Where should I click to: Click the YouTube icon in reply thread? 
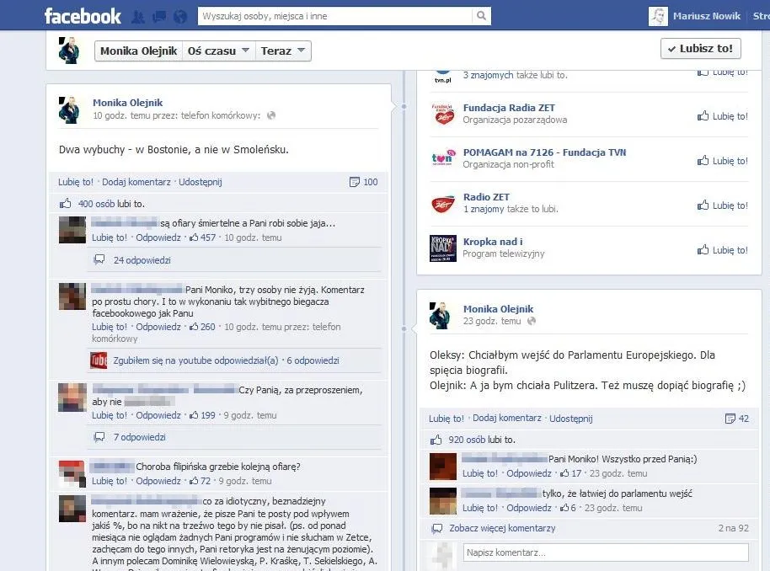(x=99, y=360)
